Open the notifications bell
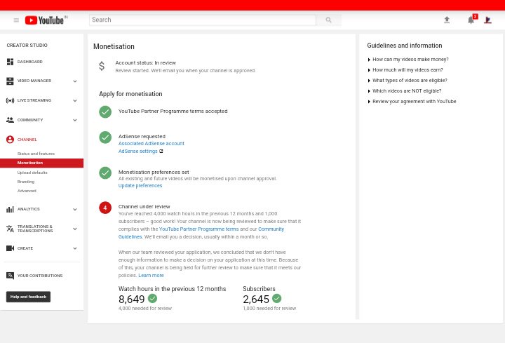Image resolution: width=505 pixels, height=343 pixels. [x=471, y=20]
